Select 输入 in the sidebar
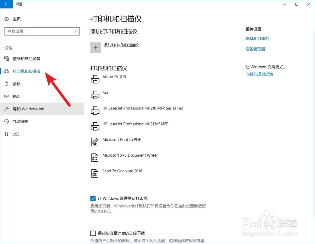The image size is (315, 244). (16, 96)
